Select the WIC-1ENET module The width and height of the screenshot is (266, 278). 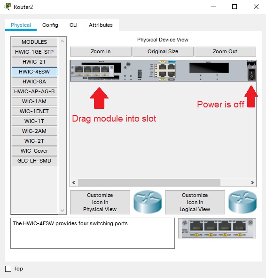coord(34,111)
